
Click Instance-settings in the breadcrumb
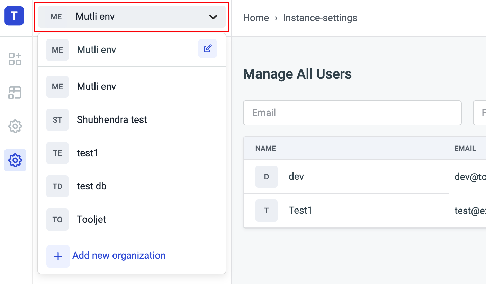pos(320,18)
